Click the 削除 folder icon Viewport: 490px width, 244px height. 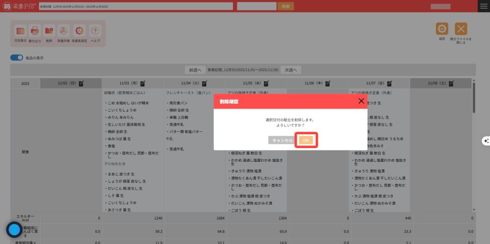click(x=49, y=31)
